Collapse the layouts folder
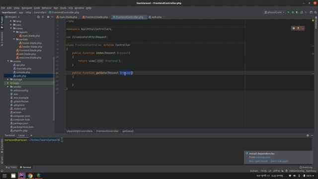This screenshot has width=318, height=179. pyautogui.click(x=14, y=32)
